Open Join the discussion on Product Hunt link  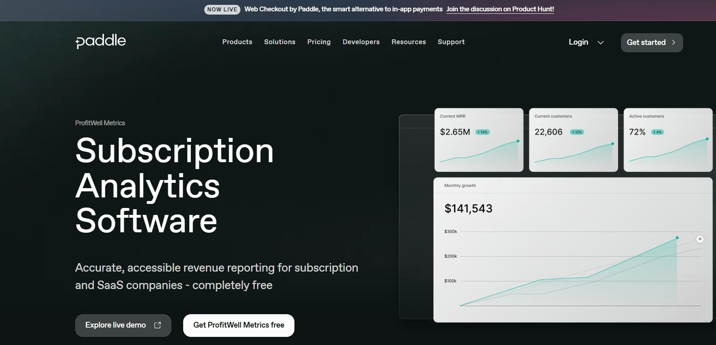[x=500, y=9]
